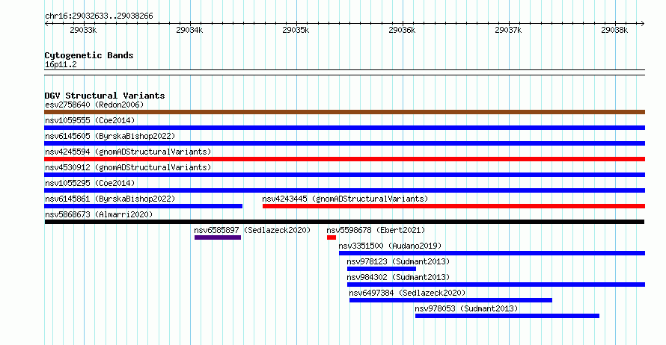Click the red nsv4245594 variant bar
Image resolution: width=666 pixels, height=345 pixels.
point(344,159)
